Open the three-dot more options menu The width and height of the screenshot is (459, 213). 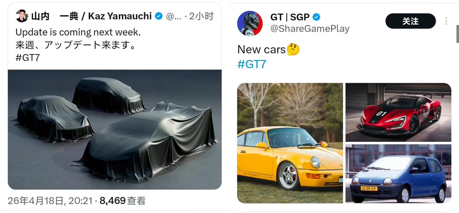point(446,21)
